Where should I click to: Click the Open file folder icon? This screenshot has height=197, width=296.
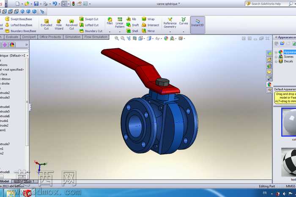pyautogui.click(x=27, y=3)
